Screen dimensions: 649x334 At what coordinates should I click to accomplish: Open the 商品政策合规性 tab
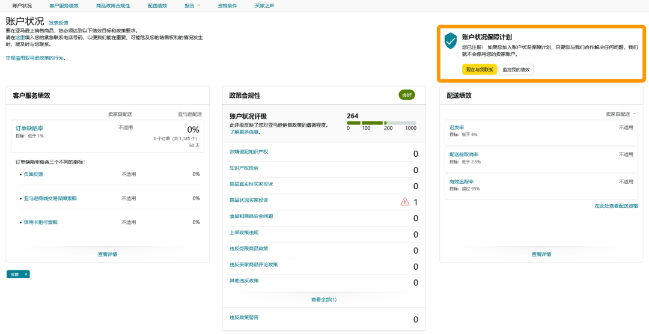click(x=113, y=5)
